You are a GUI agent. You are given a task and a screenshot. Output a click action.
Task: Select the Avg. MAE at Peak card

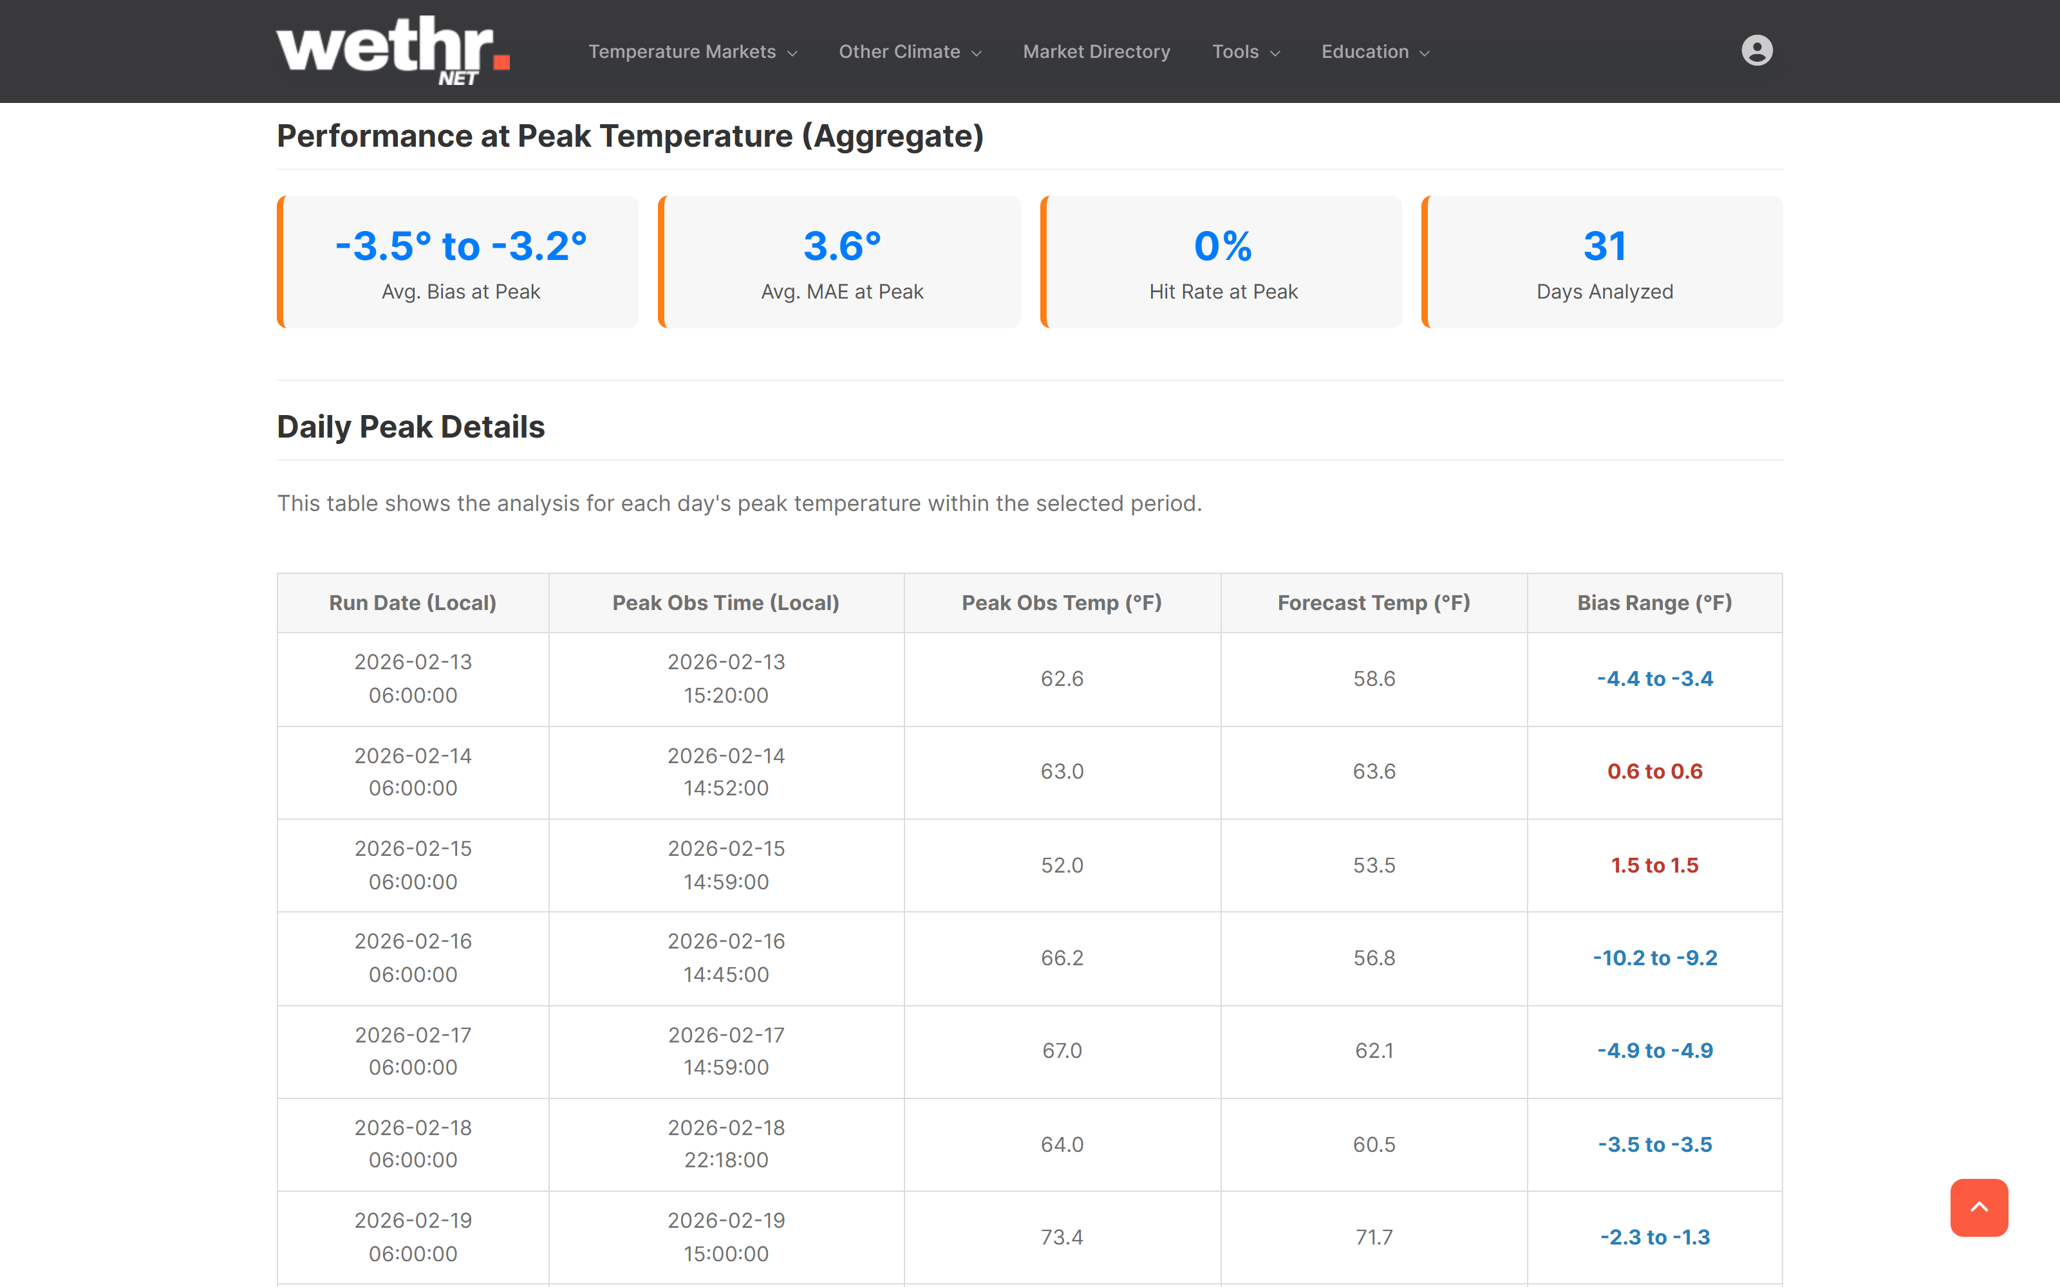(x=841, y=262)
